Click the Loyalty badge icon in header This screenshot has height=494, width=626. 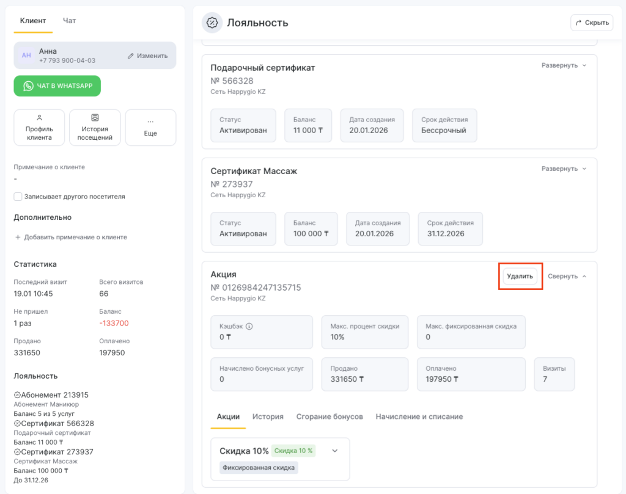[x=212, y=23]
